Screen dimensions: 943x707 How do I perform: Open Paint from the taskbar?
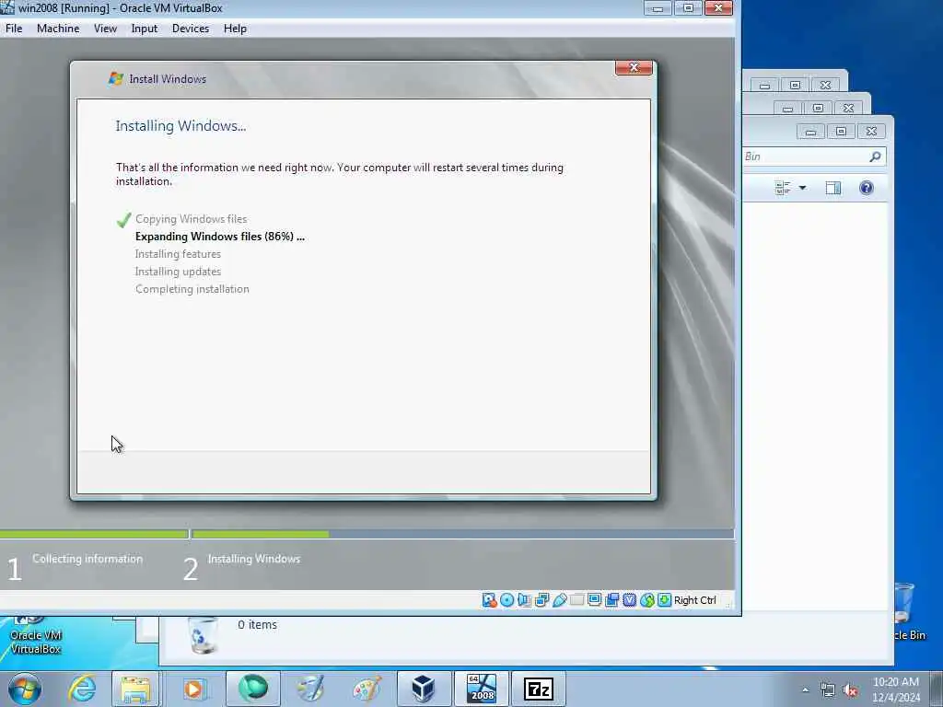coord(367,689)
